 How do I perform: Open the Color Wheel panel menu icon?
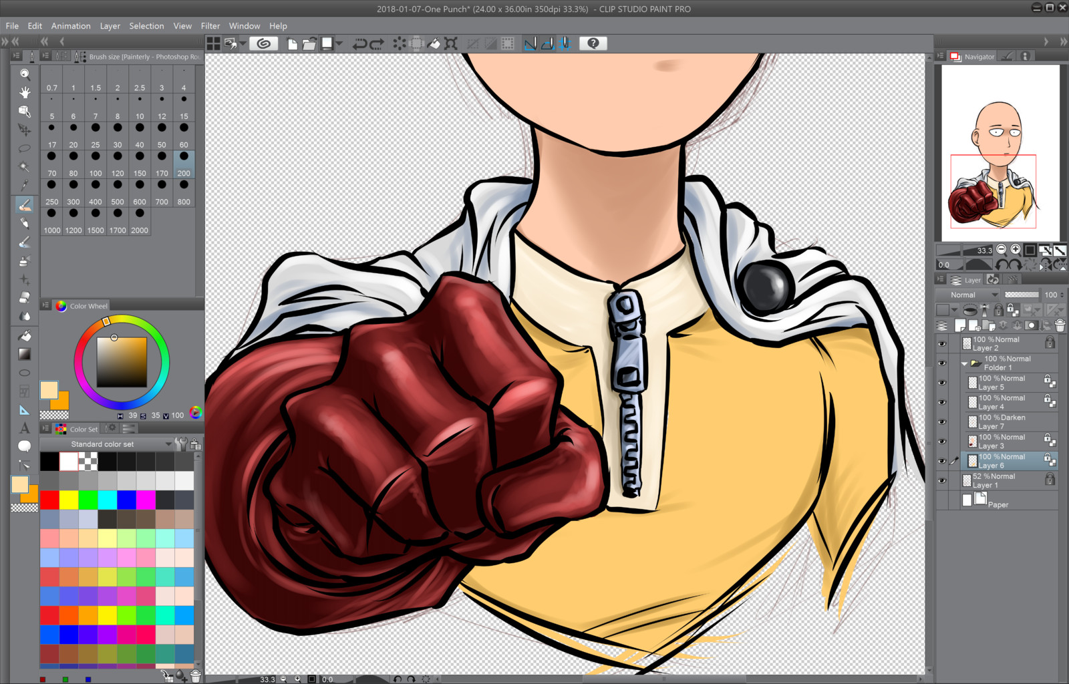[x=45, y=306]
